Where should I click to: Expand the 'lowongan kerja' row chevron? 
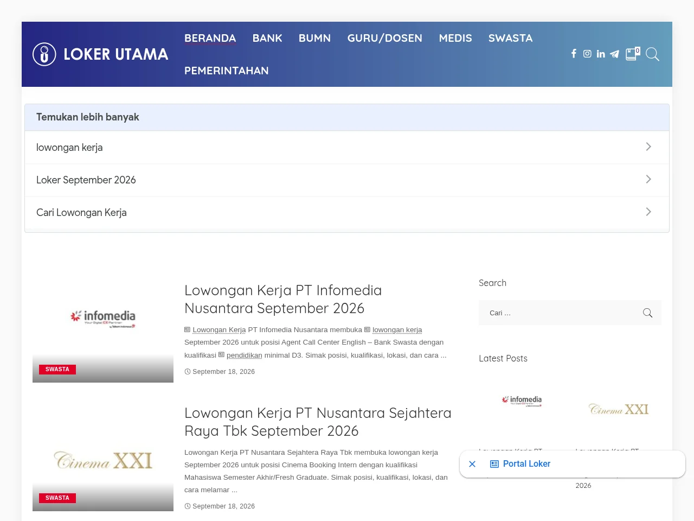tap(648, 147)
